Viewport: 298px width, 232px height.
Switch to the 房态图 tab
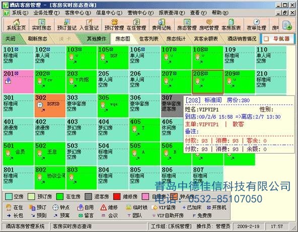click(123, 39)
